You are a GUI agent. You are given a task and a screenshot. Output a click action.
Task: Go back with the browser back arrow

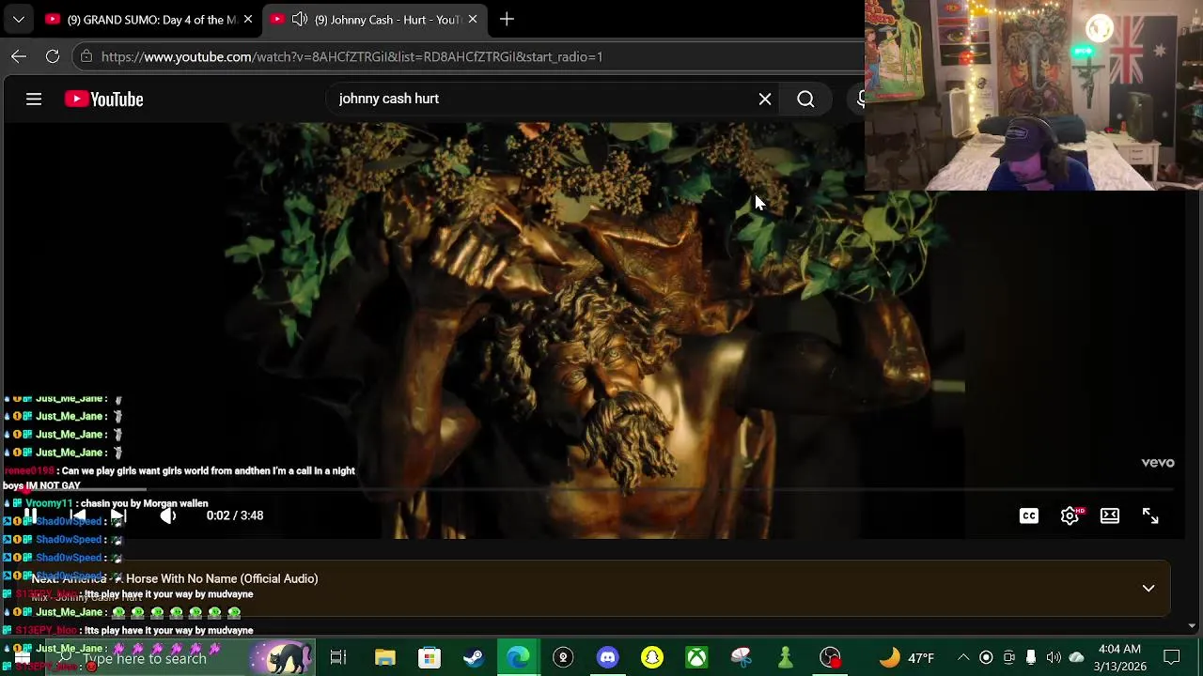point(19,56)
